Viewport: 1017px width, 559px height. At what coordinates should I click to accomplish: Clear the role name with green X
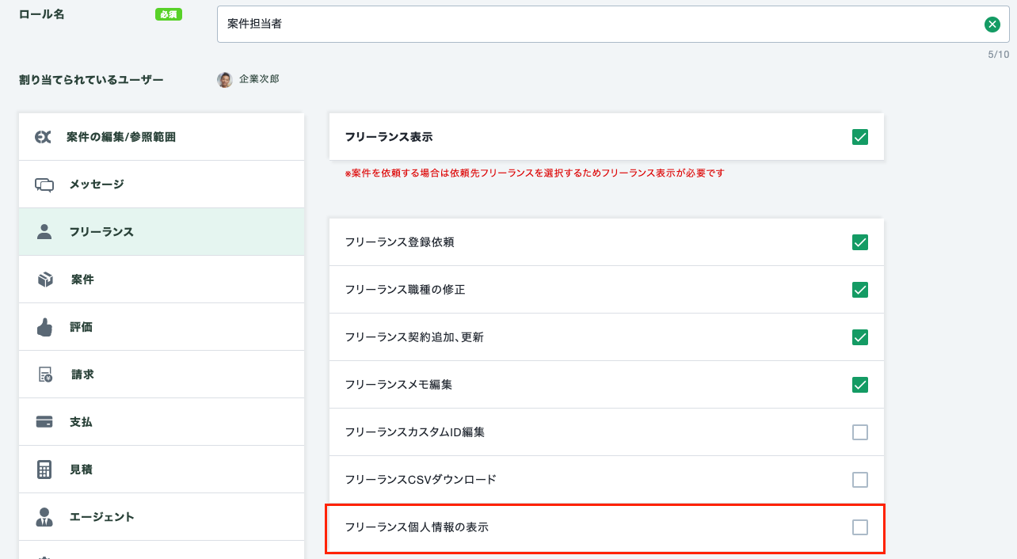click(992, 25)
